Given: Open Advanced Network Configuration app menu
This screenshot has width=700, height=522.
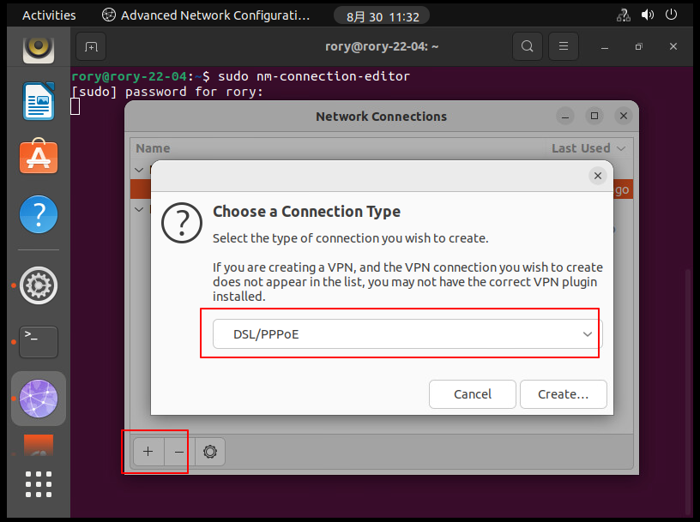Looking at the screenshot, I should pos(205,15).
